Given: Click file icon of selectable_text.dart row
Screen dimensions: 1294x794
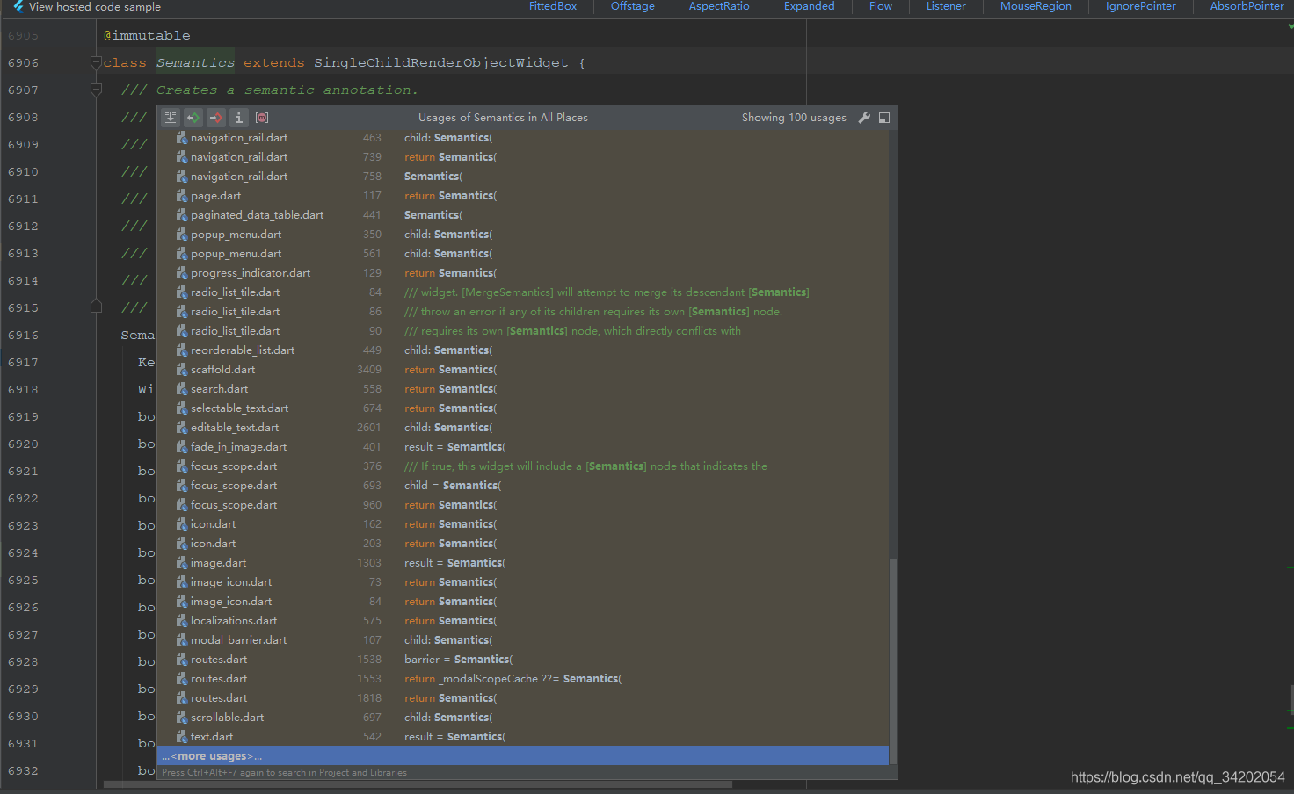Looking at the screenshot, I should click(x=182, y=408).
